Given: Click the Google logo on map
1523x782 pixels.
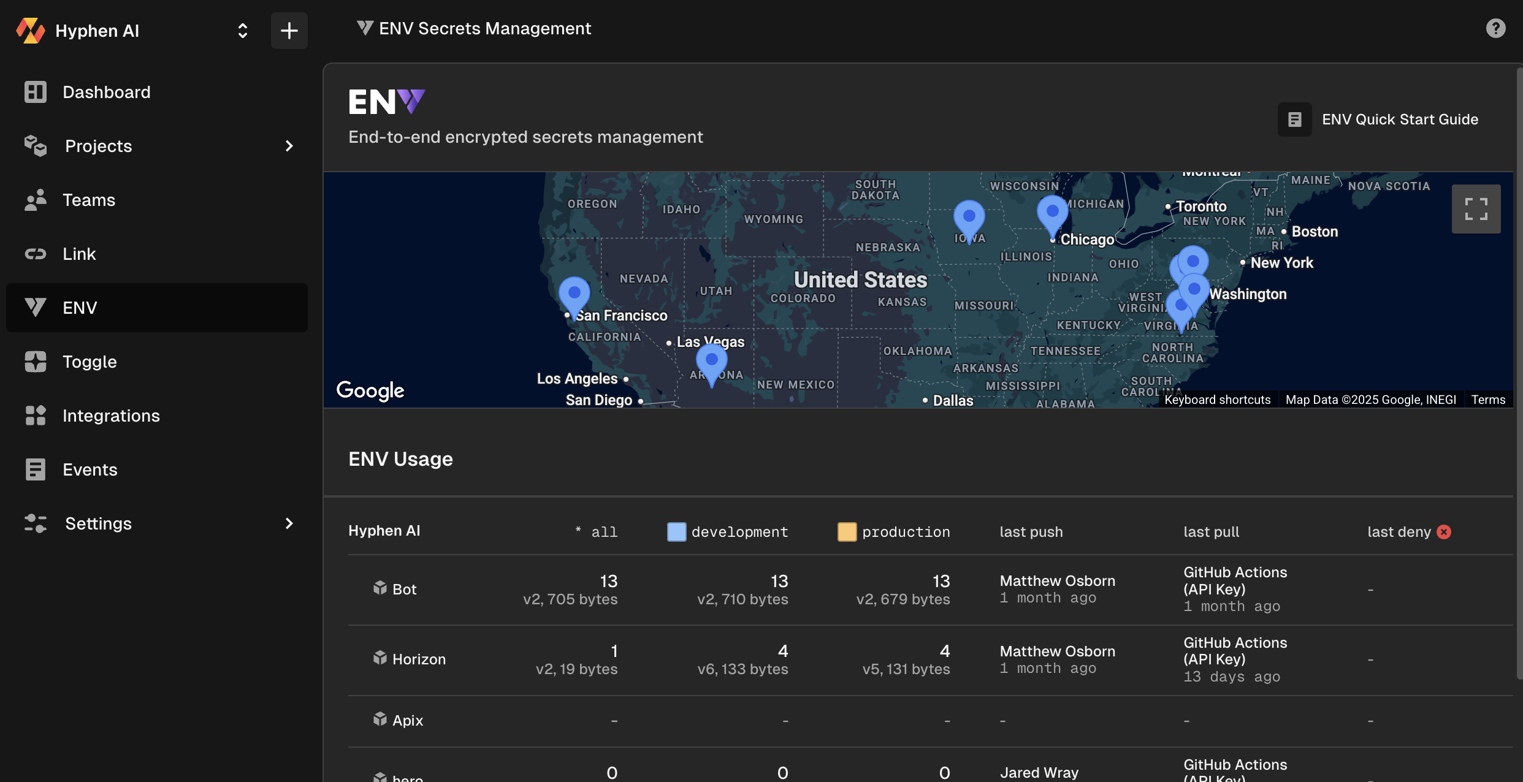Looking at the screenshot, I should click(370, 390).
